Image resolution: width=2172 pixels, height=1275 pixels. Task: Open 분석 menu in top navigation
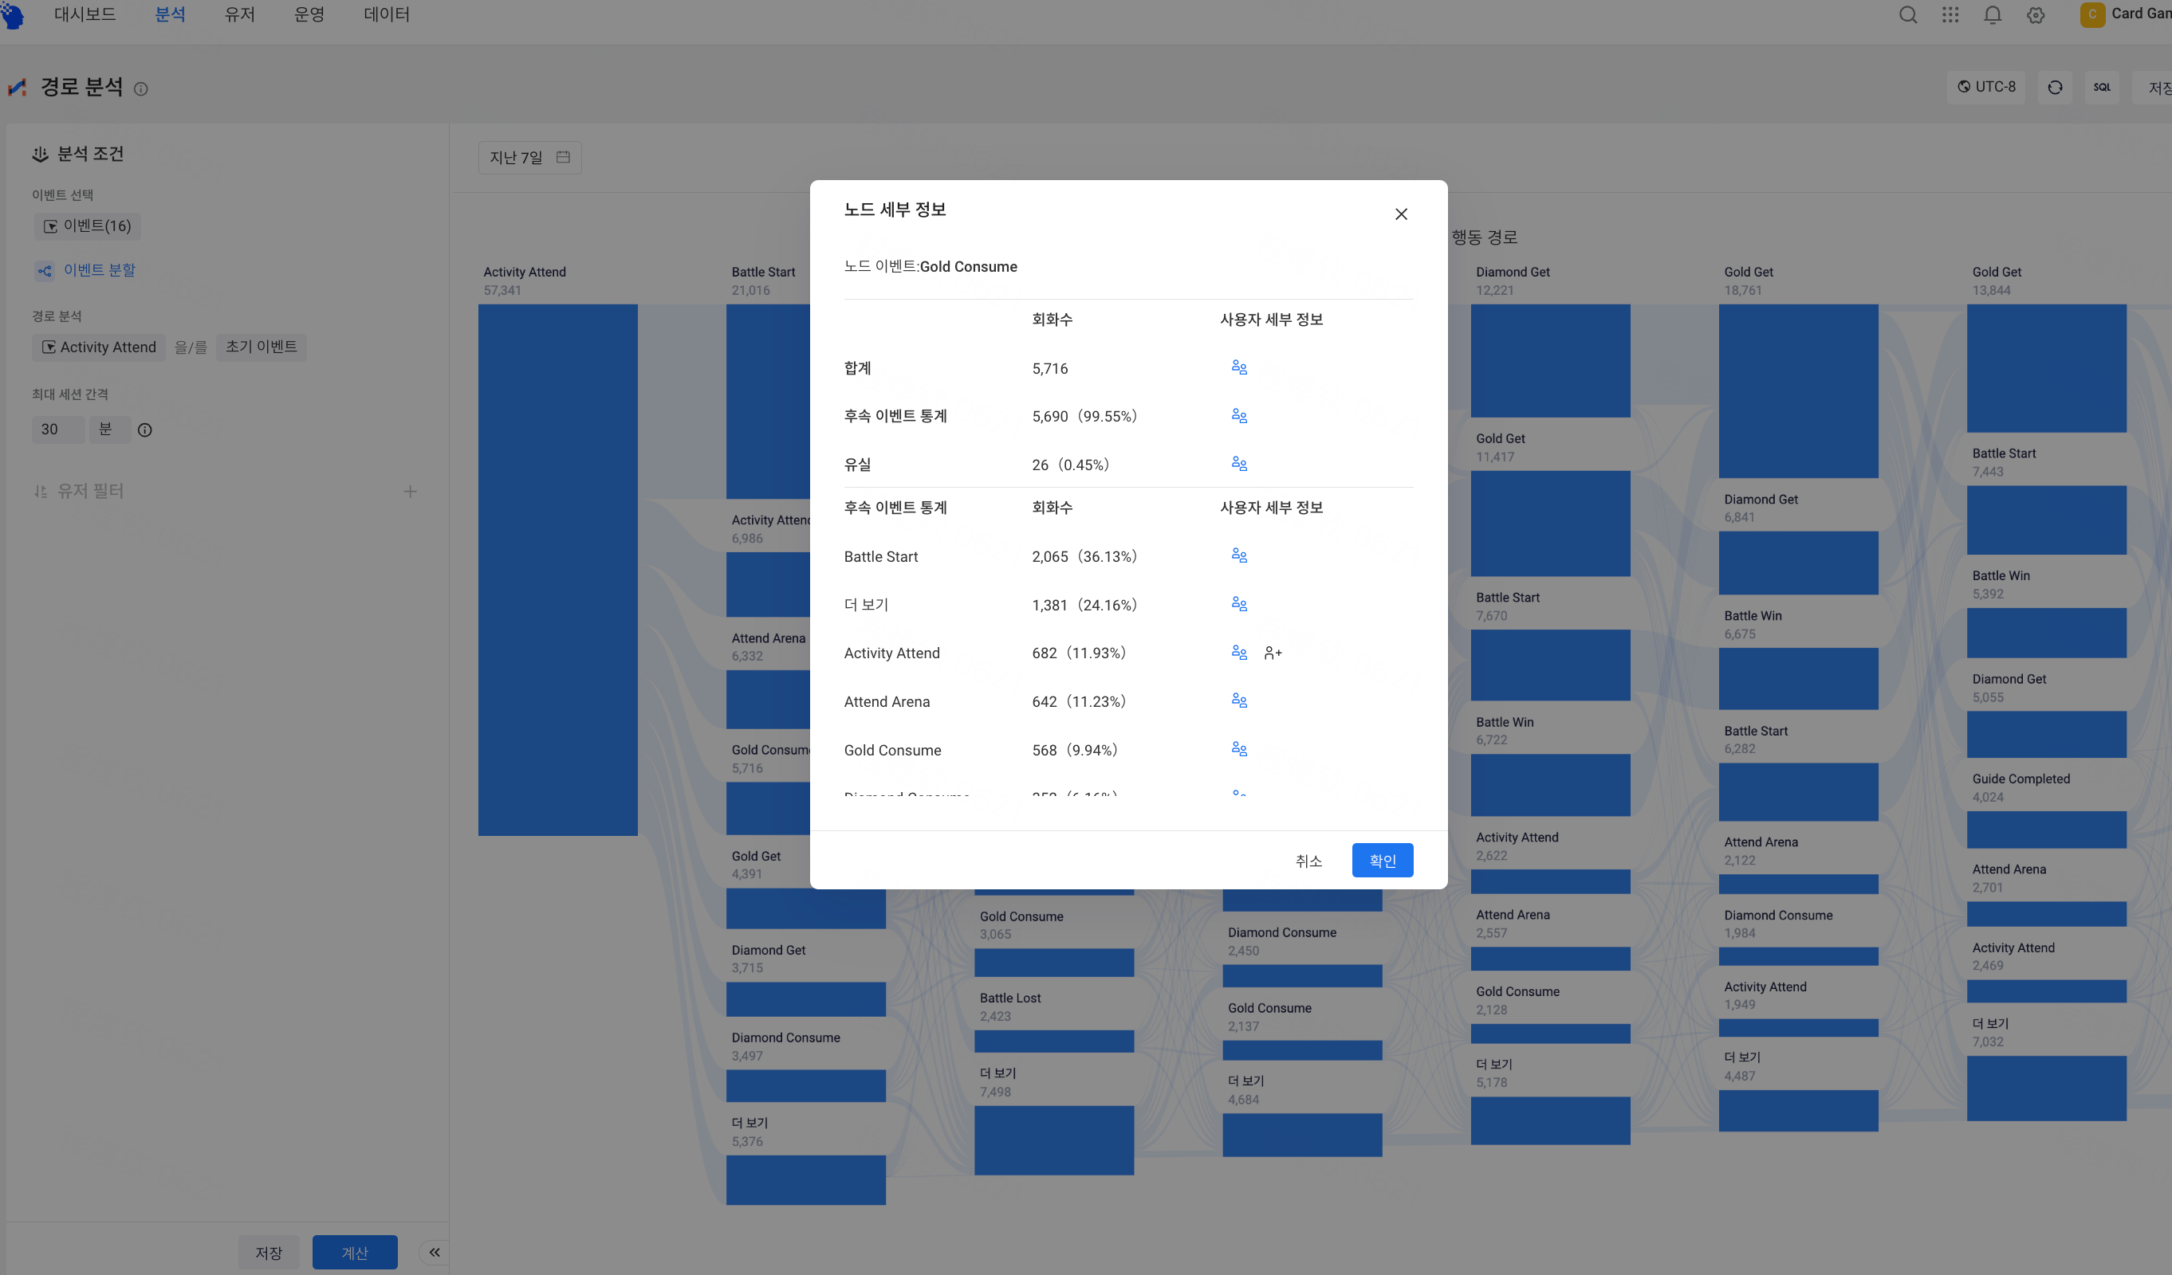click(x=170, y=14)
